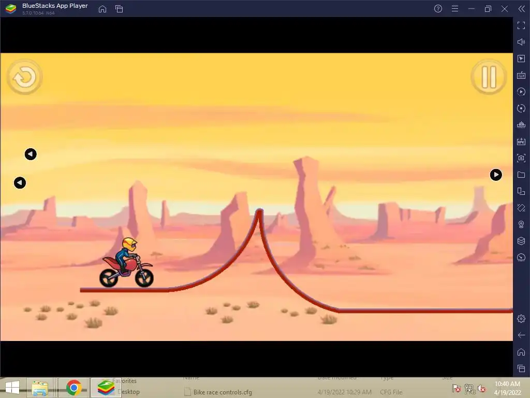Click the sync operations circular icon

521,108
